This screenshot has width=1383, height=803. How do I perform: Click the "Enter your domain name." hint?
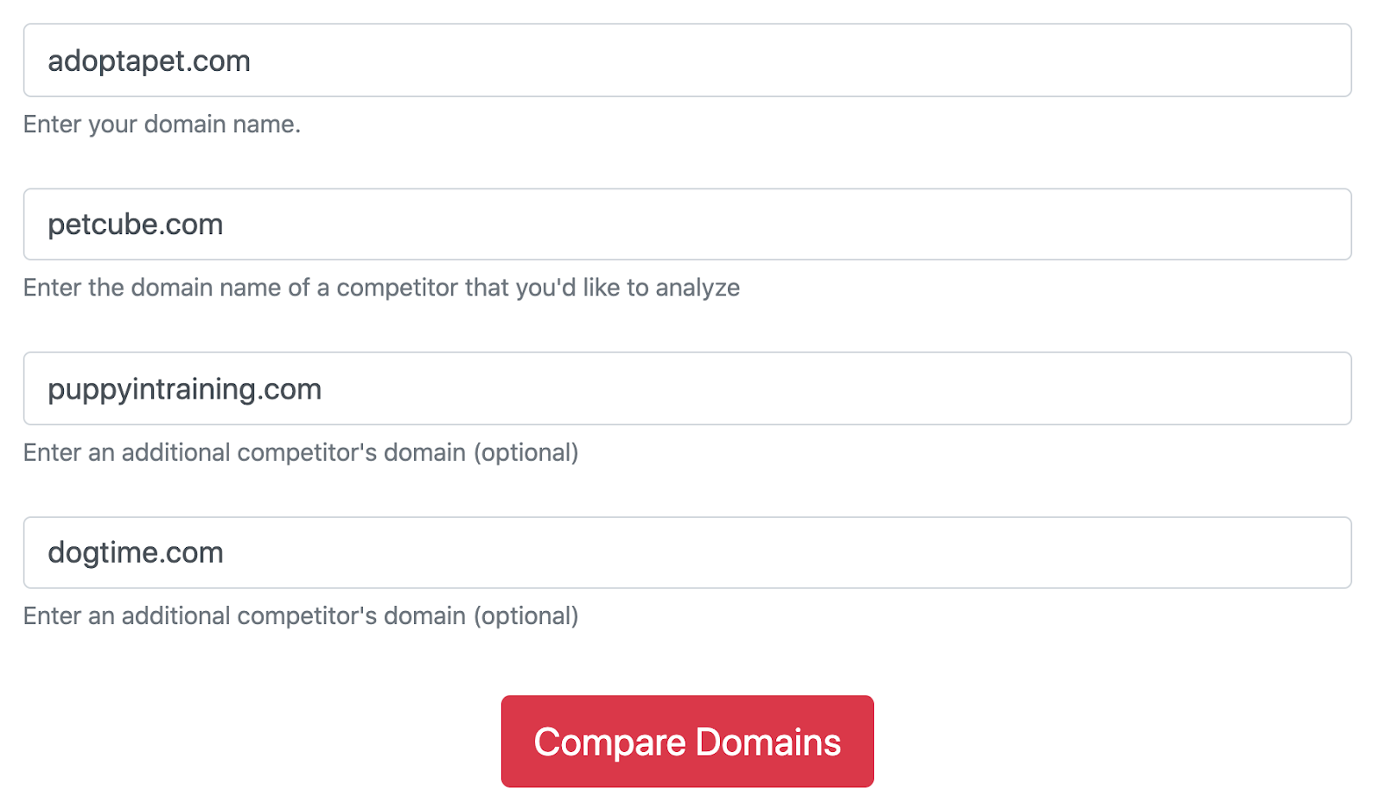click(x=162, y=124)
